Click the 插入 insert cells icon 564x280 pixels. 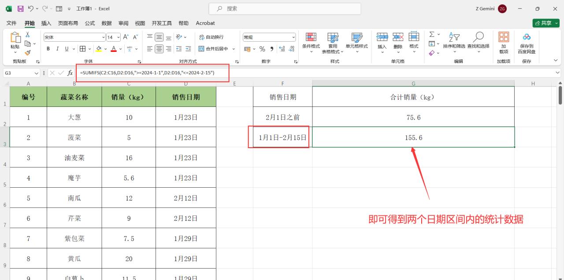(382, 37)
